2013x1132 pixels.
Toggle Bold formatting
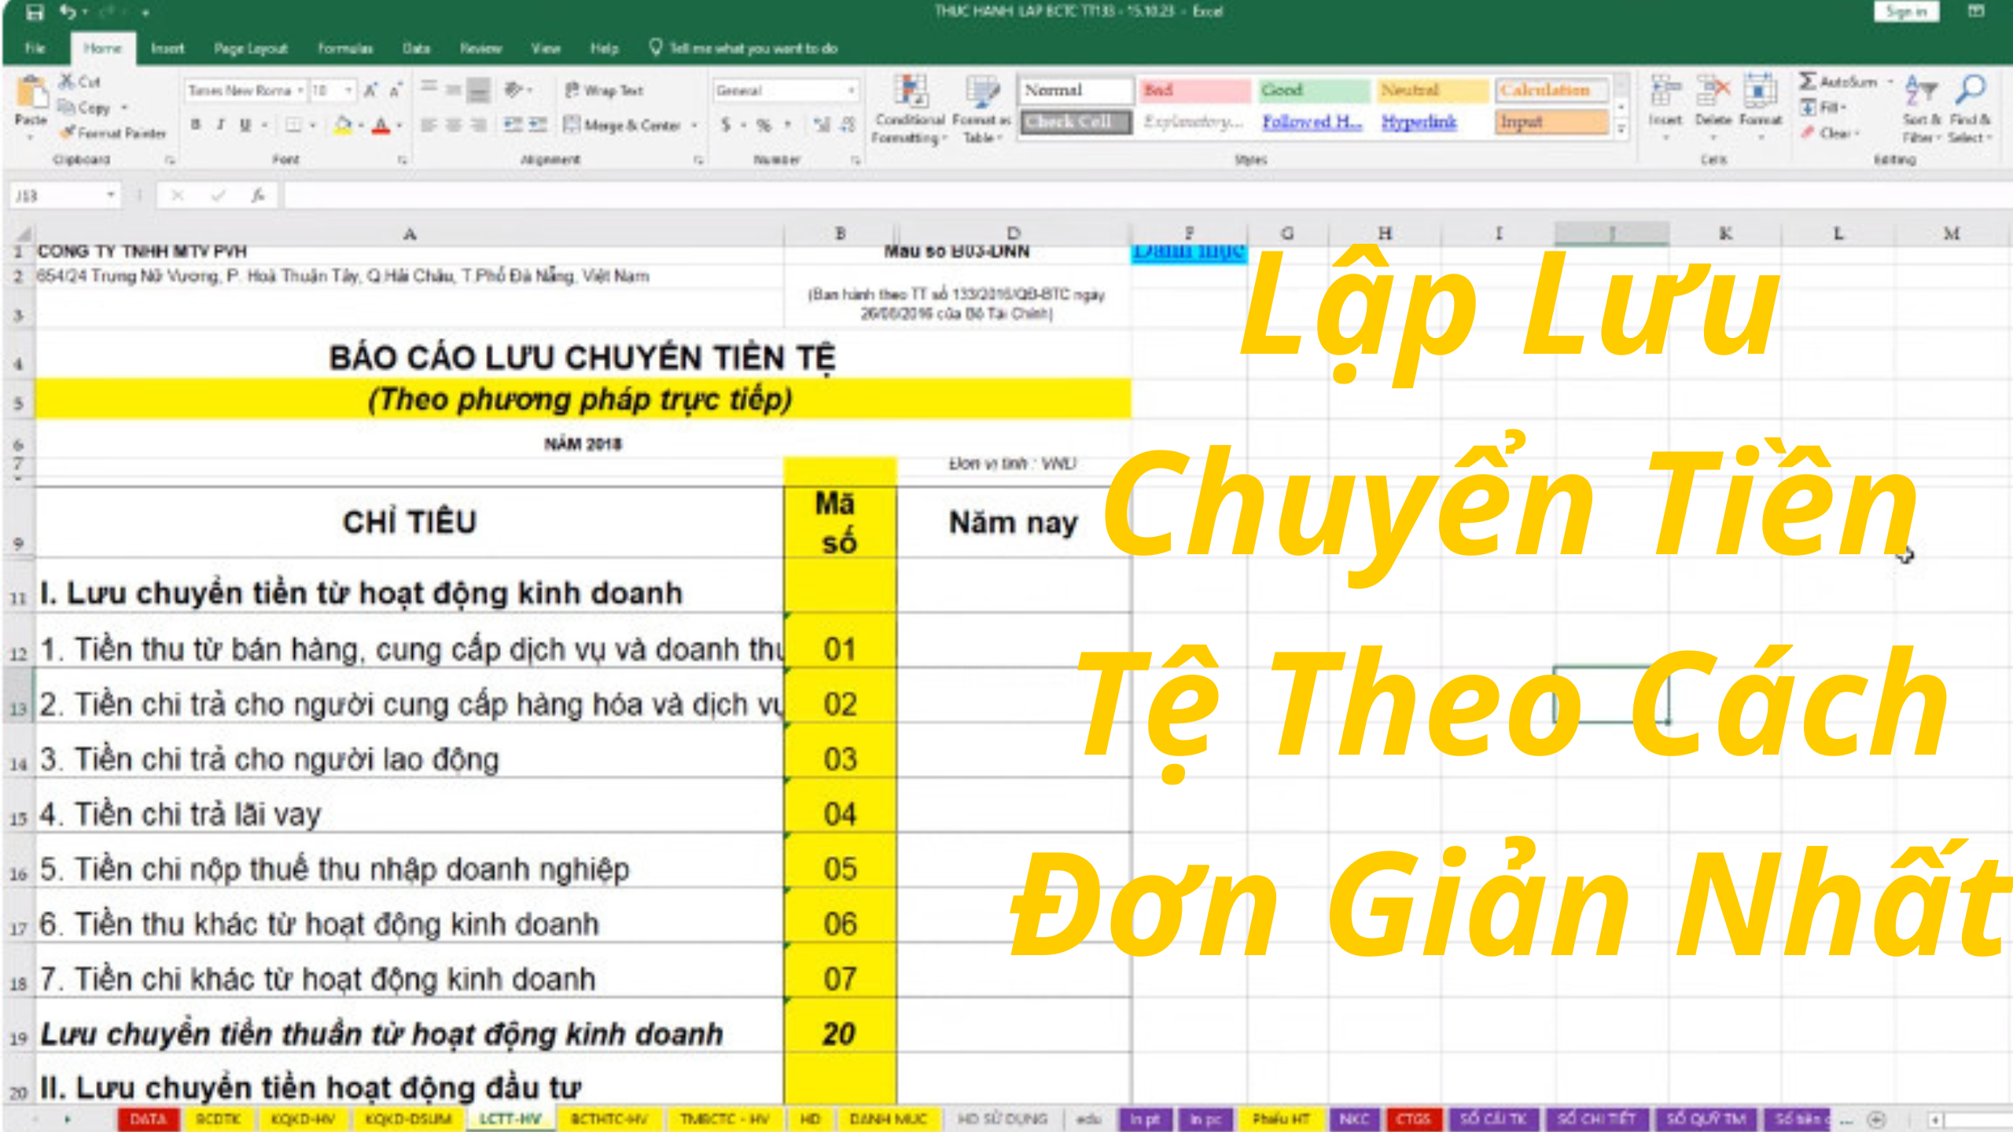coord(196,125)
